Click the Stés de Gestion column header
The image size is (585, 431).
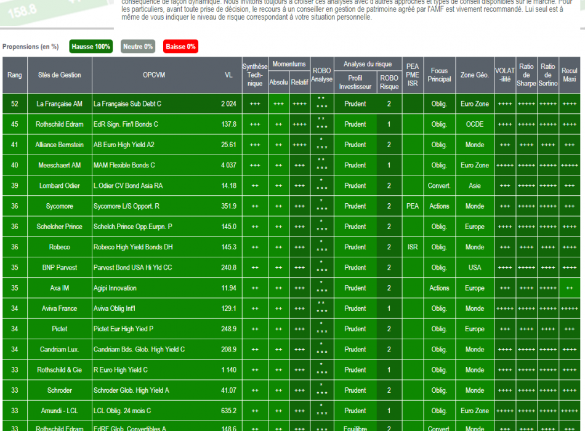click(x=59, y=75)
